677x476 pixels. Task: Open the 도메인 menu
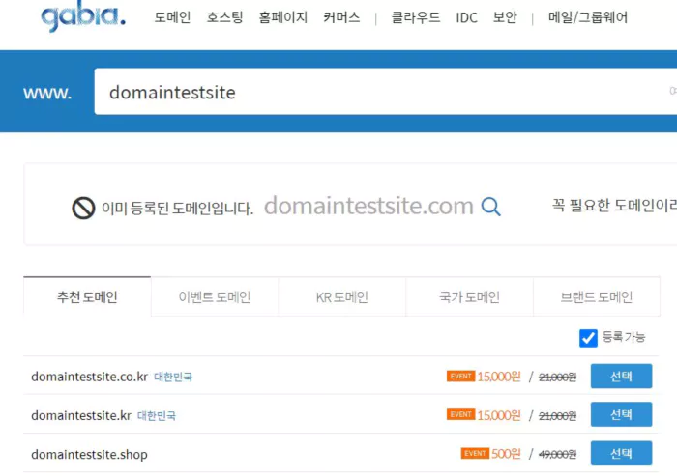(x=172, y=17)
